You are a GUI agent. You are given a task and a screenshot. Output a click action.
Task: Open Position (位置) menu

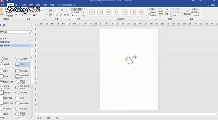click(167, 12)
